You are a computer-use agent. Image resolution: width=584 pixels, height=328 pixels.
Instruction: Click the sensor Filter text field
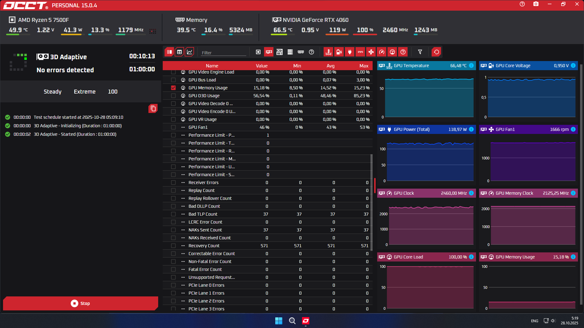[224, 53]
